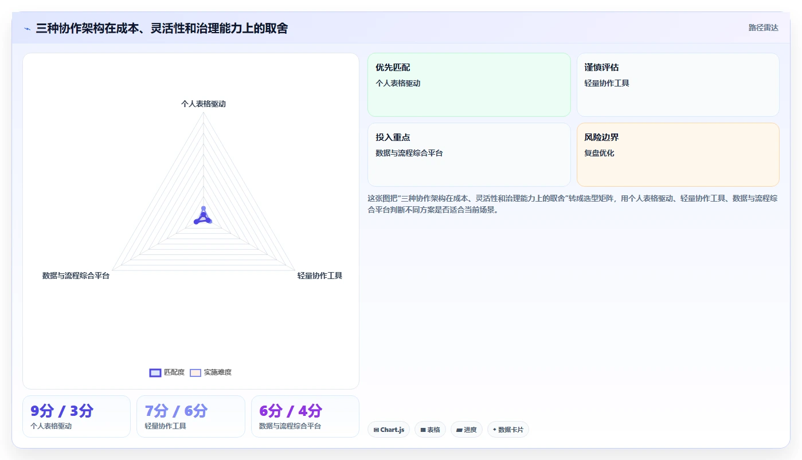Click 个人表格驱动 text in 优先匹配 card
The image size is (802, 460).
tap(398, 83)
